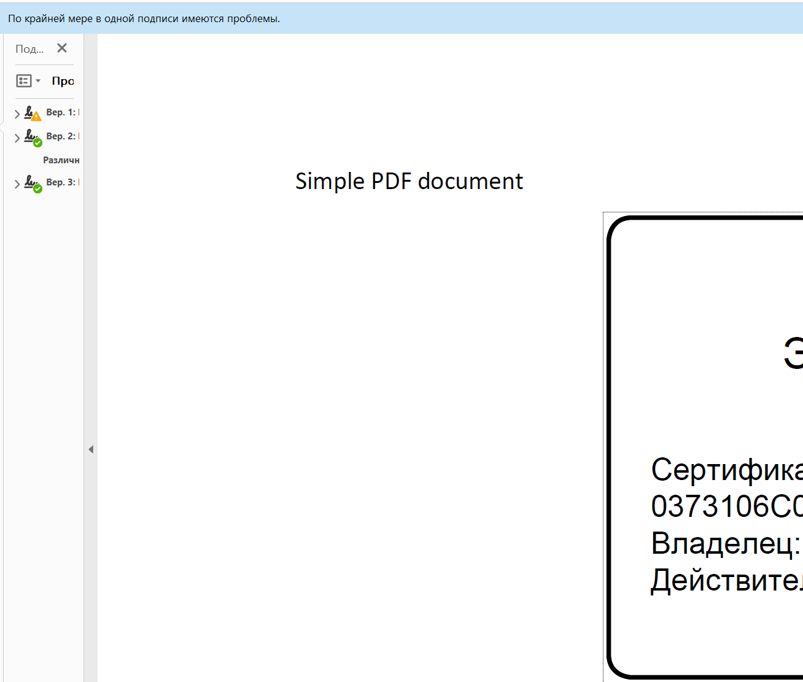Click the valid signature icon for Вер. 3
This screenshot has width=803, height=682.
click(32, 184)
